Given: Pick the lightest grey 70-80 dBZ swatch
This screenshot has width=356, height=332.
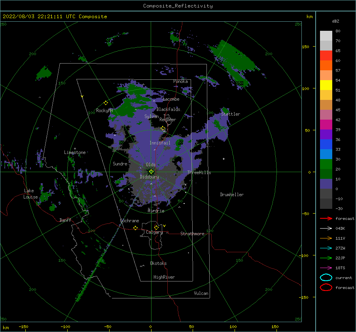Looking at the screenshot, I should [326, 36].
